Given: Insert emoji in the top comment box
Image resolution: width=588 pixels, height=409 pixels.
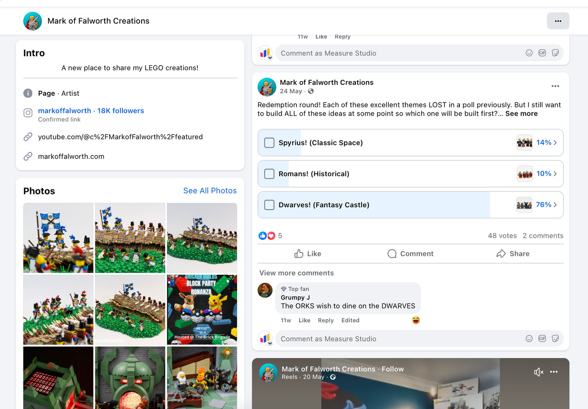Looking at the screenshot, I should [529, 53].
